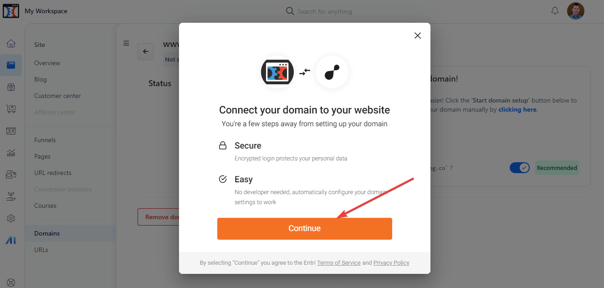
Task: Click the contacts card icon
Action: (x=11, y=130)
